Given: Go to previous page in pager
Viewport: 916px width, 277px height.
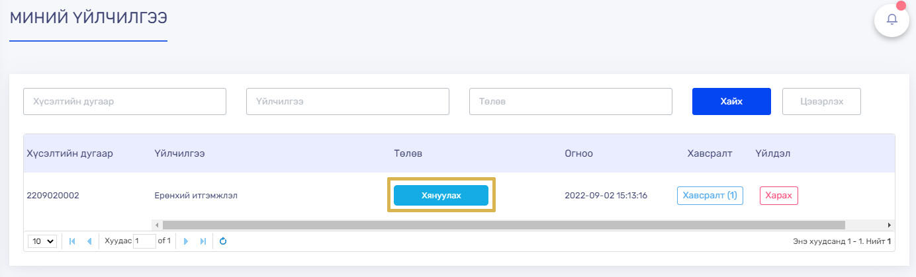Looking at the screenshot, I should [89, 241].
